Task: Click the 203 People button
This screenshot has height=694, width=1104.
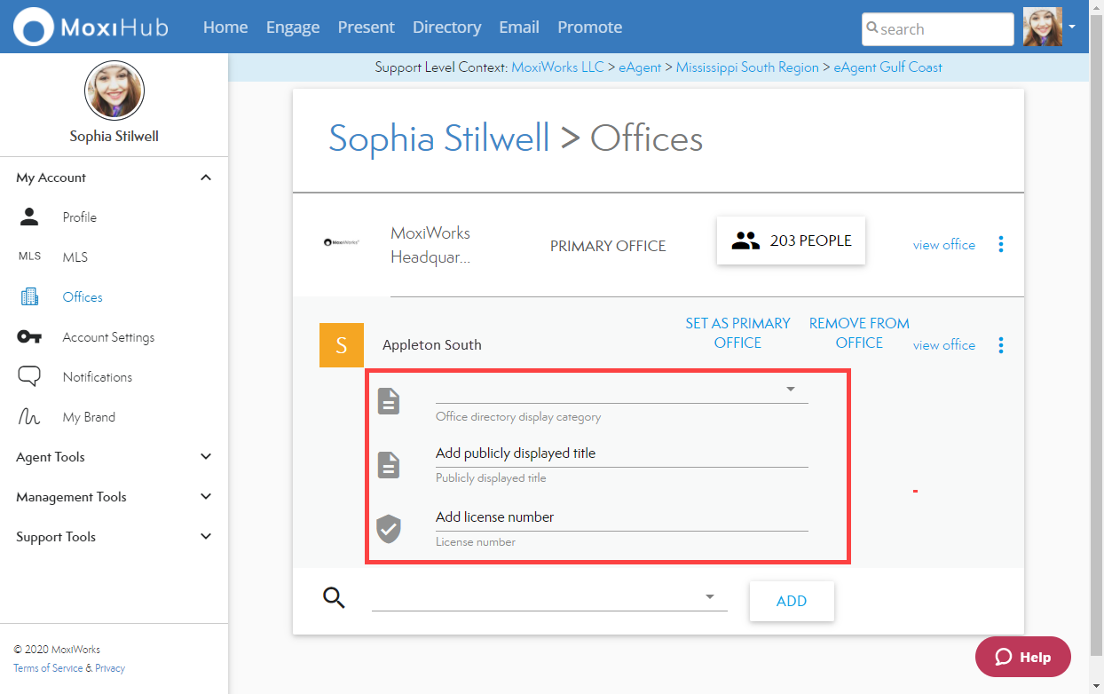Action: click(791, 241)
